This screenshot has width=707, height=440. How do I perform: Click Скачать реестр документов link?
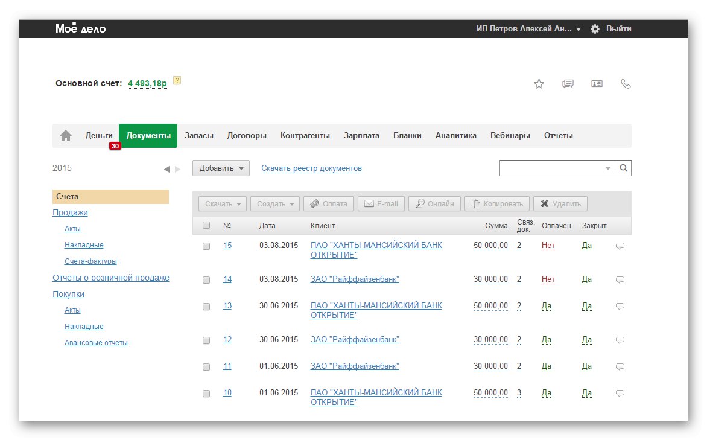(x=311, y=168)
